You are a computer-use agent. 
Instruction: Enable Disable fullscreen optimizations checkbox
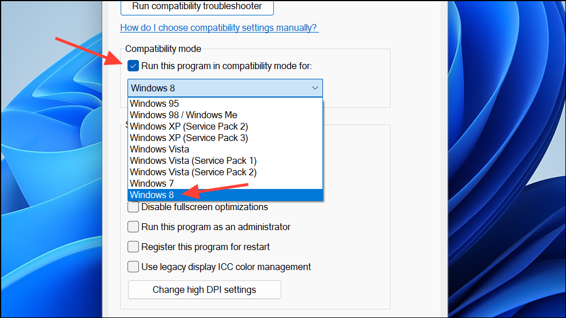[x=133, y=207]
